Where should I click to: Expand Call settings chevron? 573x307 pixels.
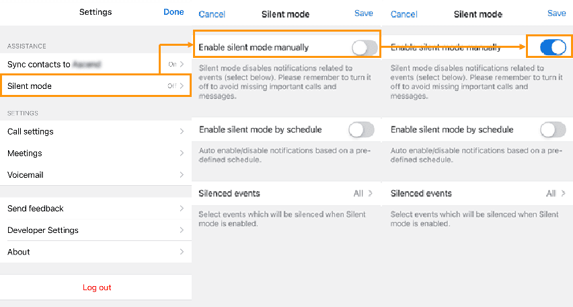(182, 132)
